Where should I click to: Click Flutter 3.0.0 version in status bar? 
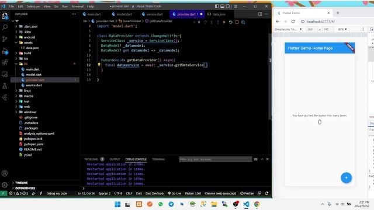pos(193,193)
